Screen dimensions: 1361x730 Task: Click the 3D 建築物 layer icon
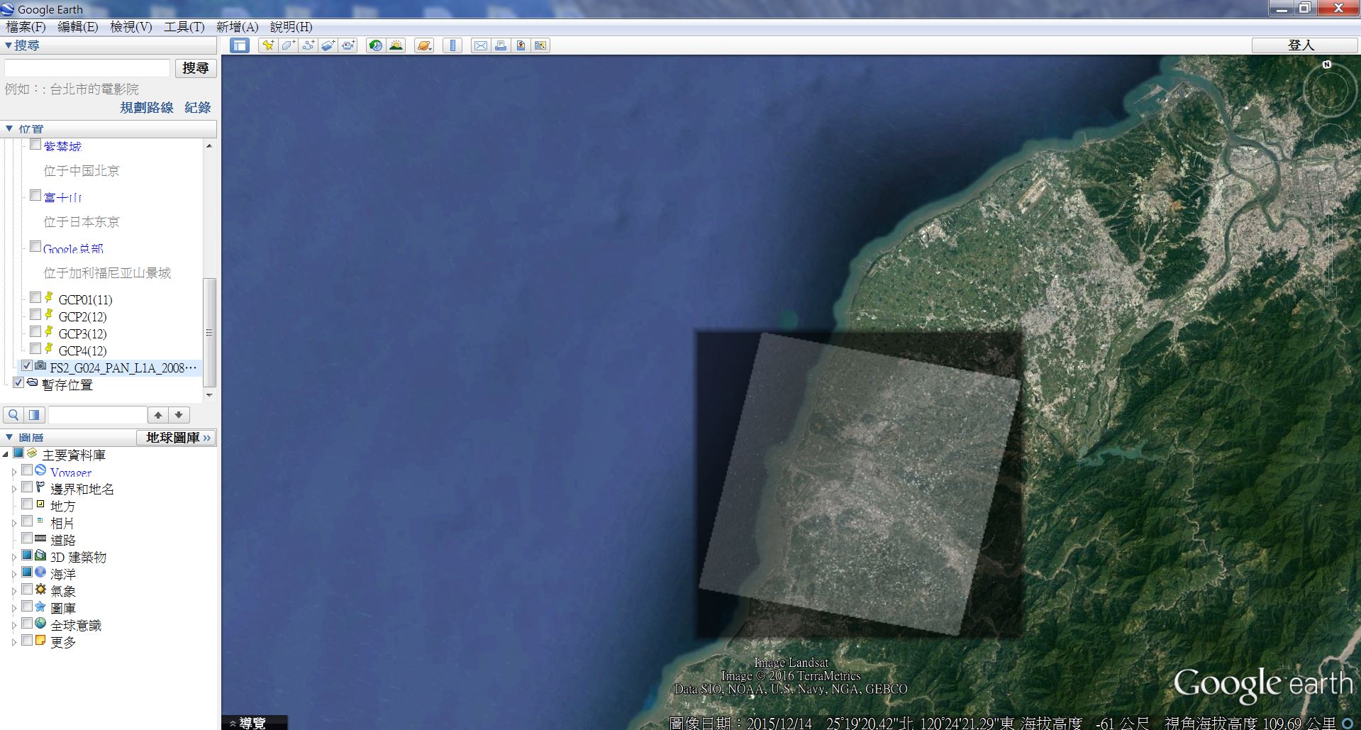click(x=40, y=555)
